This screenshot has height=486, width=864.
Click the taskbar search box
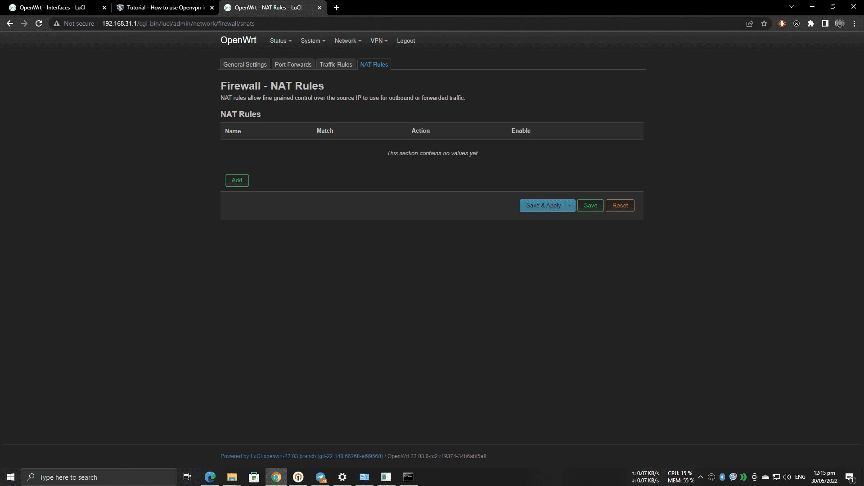tap(99, 477)
